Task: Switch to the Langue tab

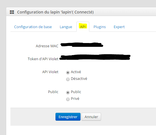Action: tap(66, 27)
